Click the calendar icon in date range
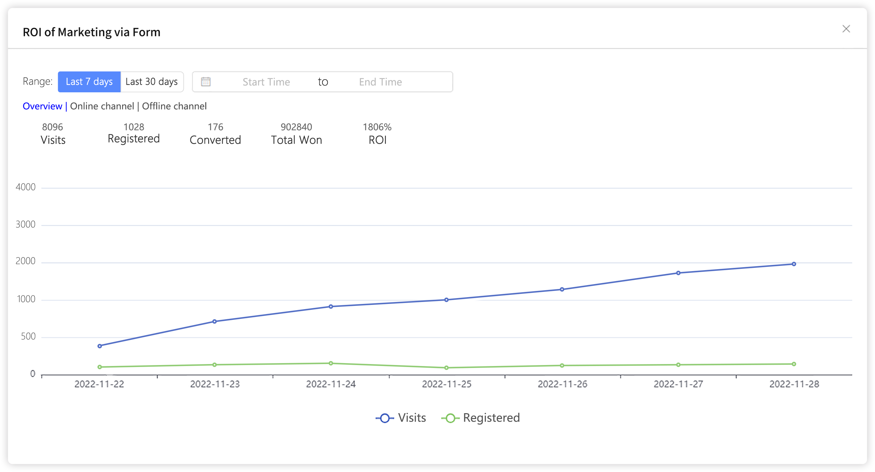This screenshot has height=472, width=875. [x=206, y=82]
